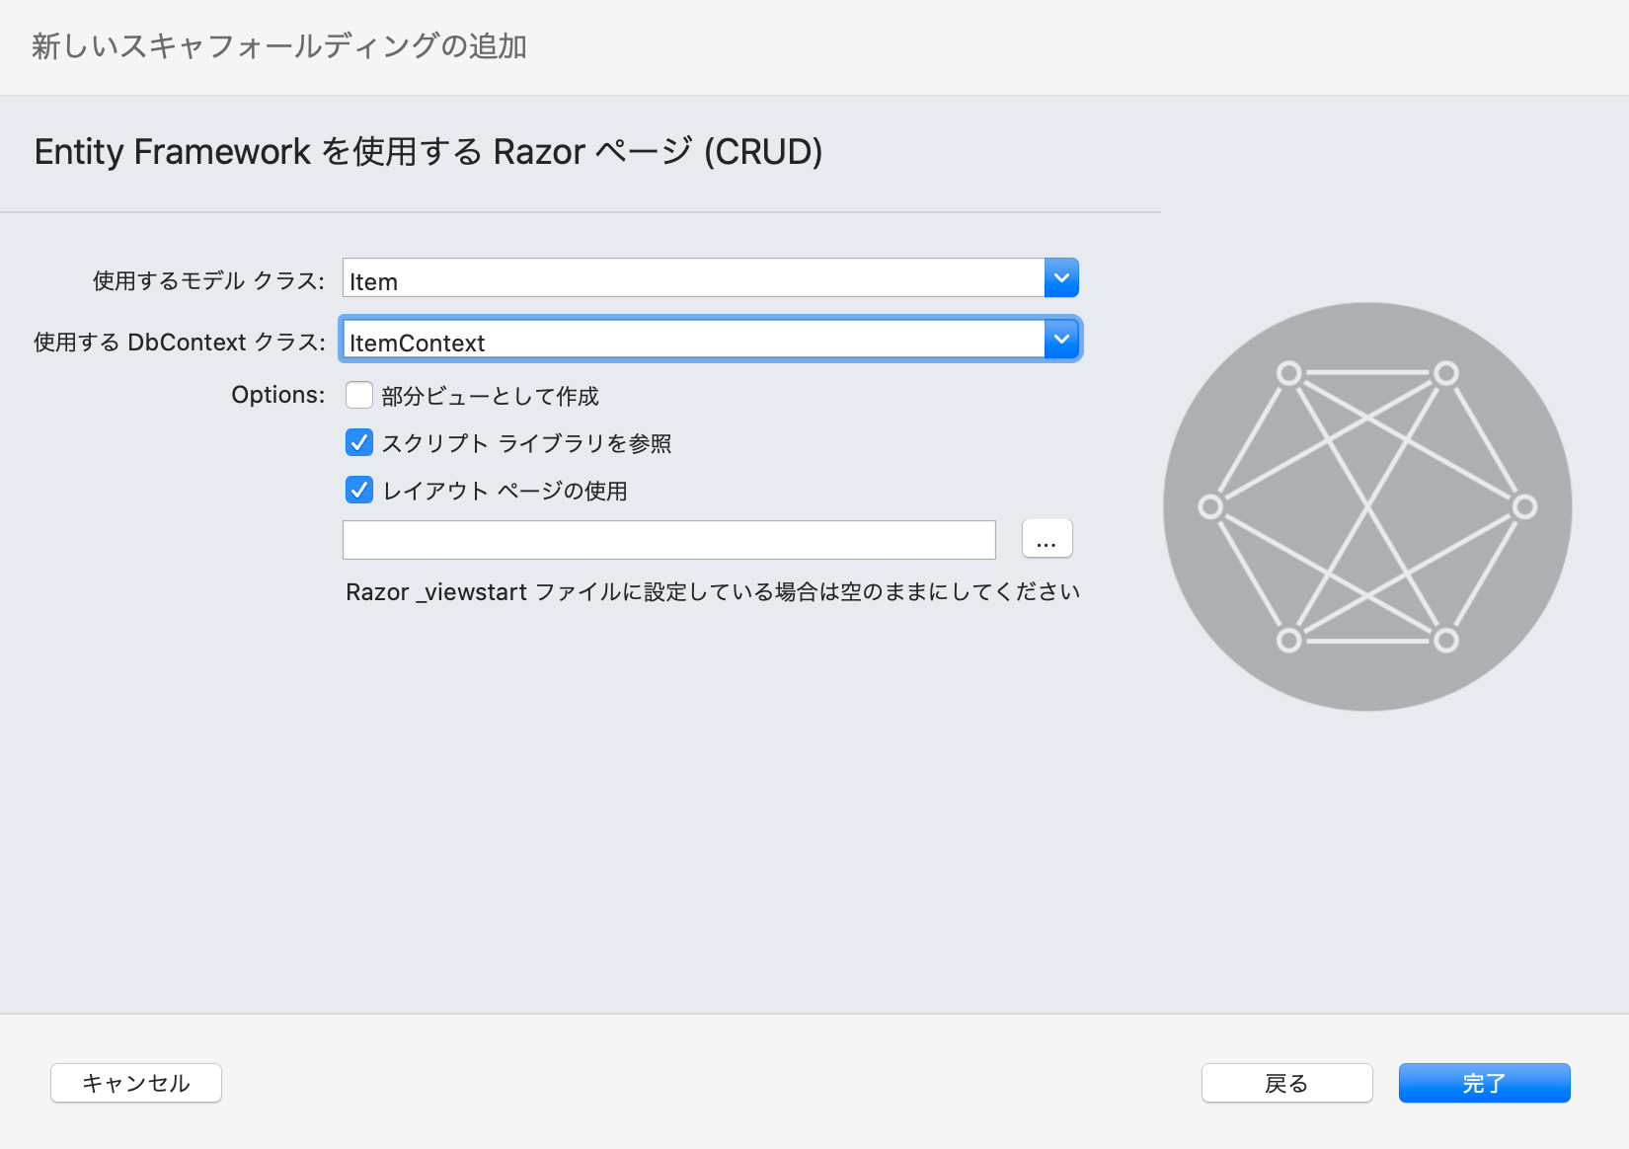This screenshot has height=1149, width=1629.
Task: Click the Entity Framework Razor page heading
Action: [428, 152]
